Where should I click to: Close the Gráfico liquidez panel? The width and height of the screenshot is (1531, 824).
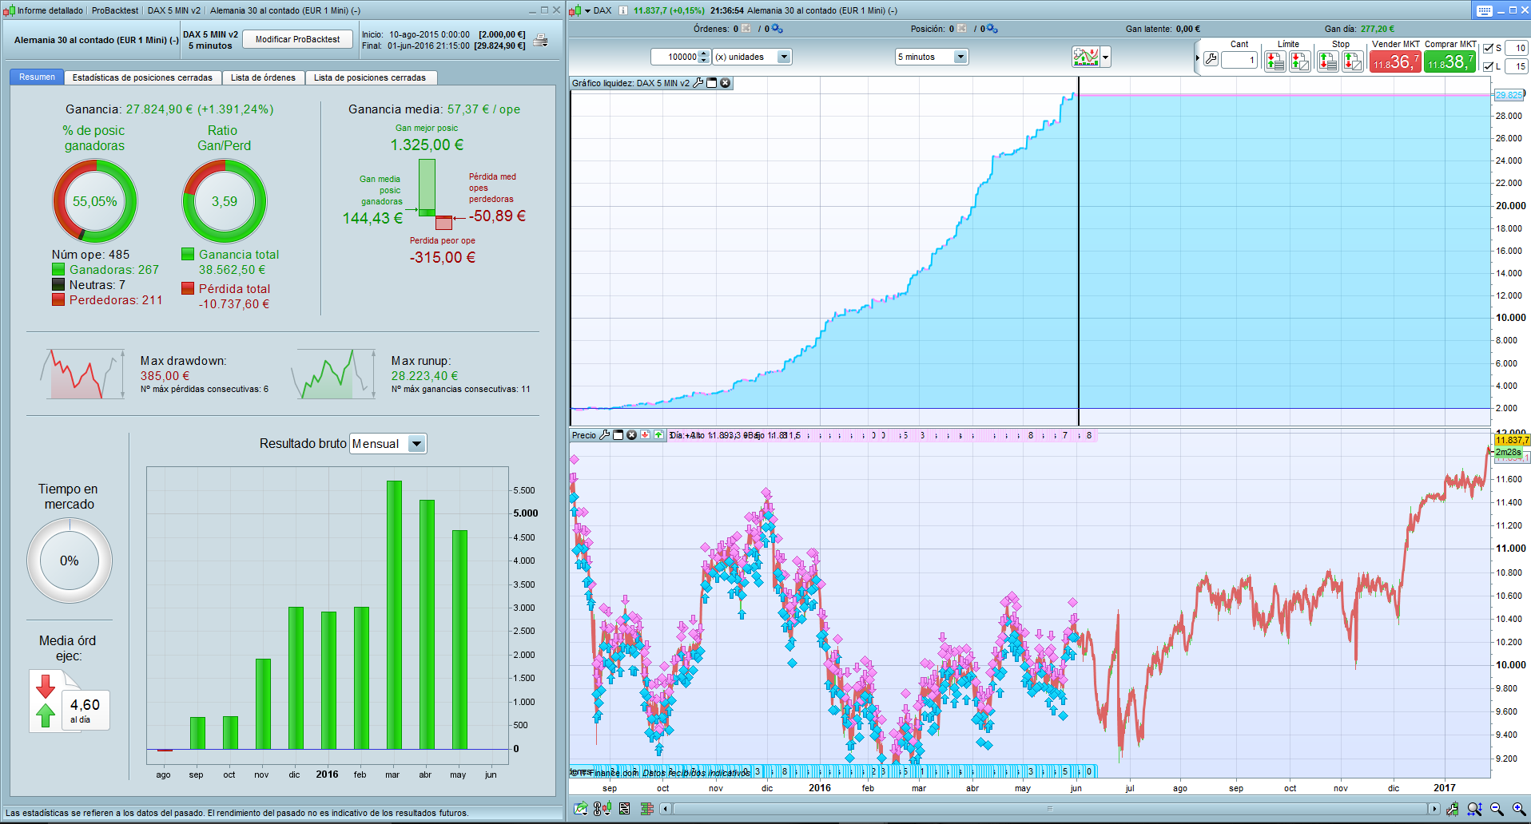(726, 83)
